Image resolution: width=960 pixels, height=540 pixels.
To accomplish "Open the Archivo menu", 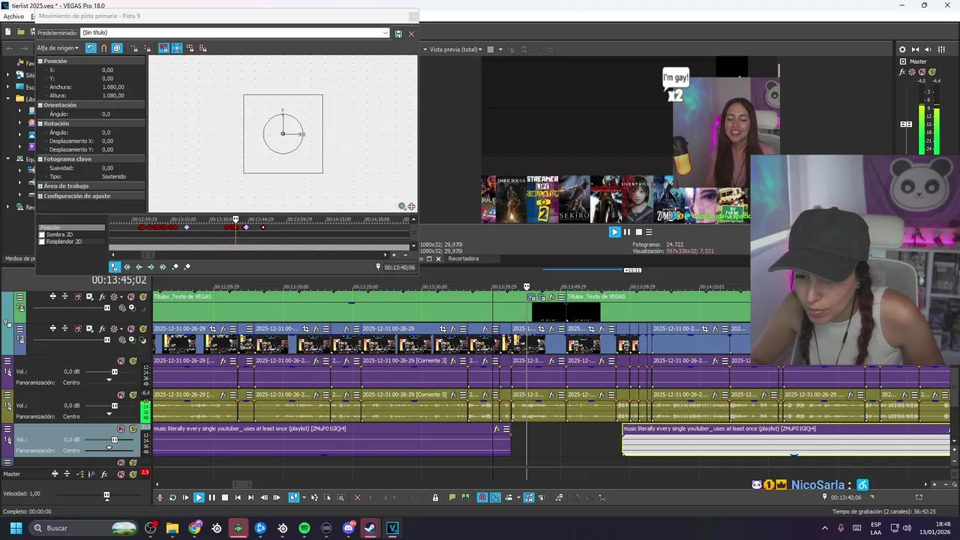I will [13, 16].
